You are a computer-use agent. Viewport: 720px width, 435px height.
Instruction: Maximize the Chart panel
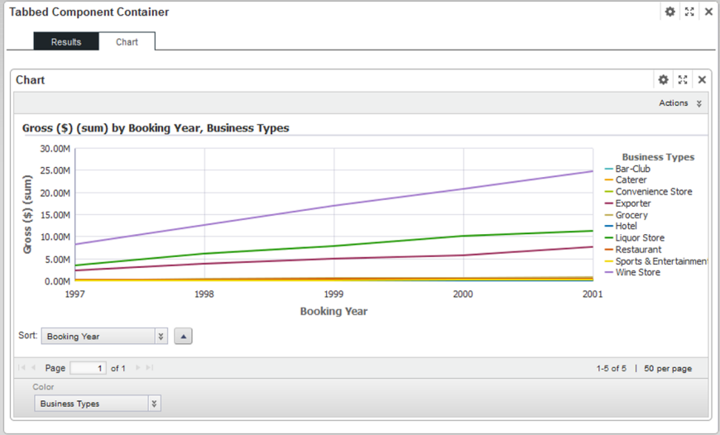pyautogui.click(x=683, y=80)
